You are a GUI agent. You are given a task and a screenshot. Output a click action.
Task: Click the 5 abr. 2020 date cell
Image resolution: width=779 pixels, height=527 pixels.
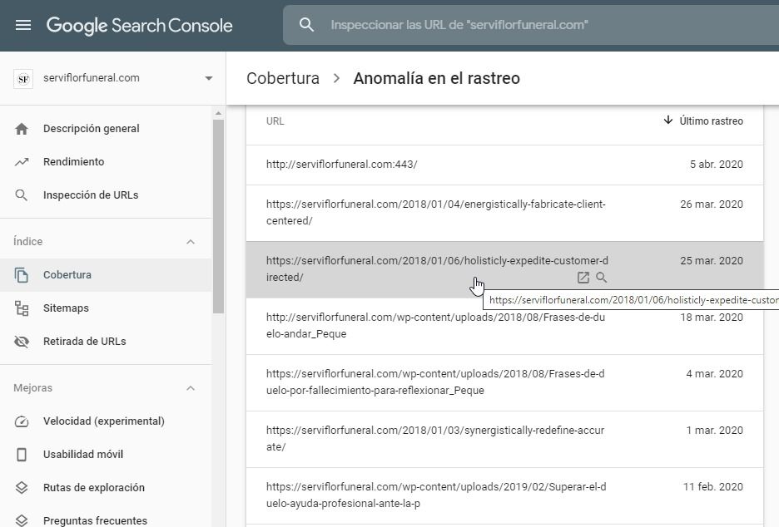(x=716, y=165)
